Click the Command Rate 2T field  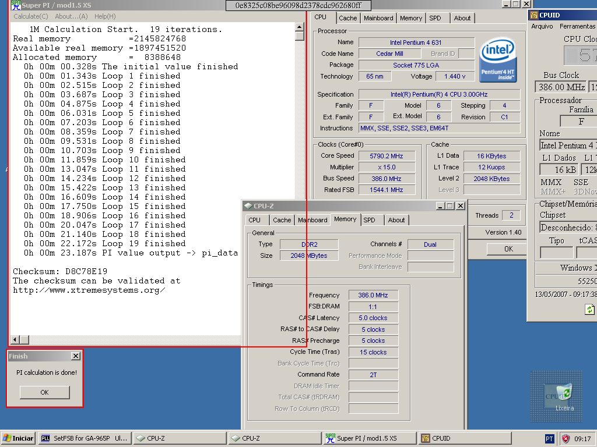pos(373,375)
